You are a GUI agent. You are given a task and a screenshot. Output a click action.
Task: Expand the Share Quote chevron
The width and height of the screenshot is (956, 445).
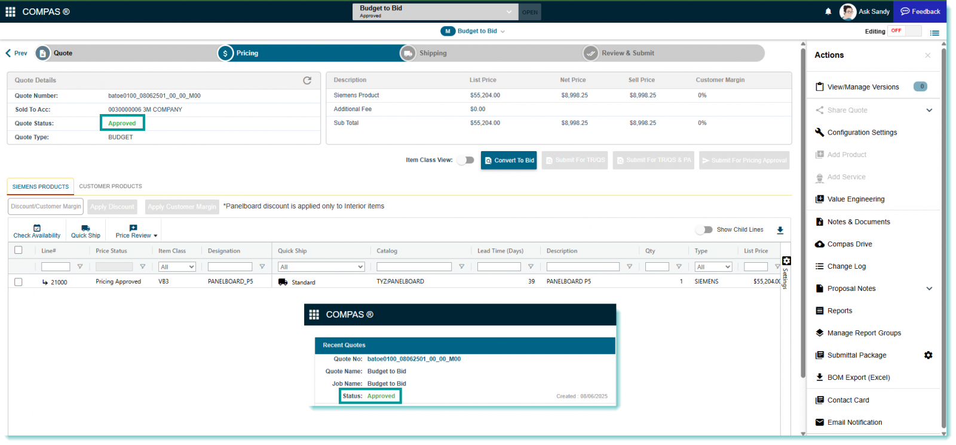(x=929, y=111)
